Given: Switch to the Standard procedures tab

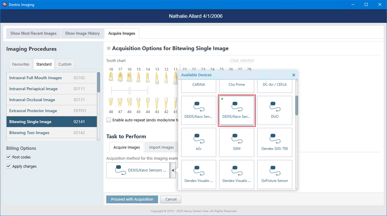Looking at the screenshot, I should [x=44, y=64].
